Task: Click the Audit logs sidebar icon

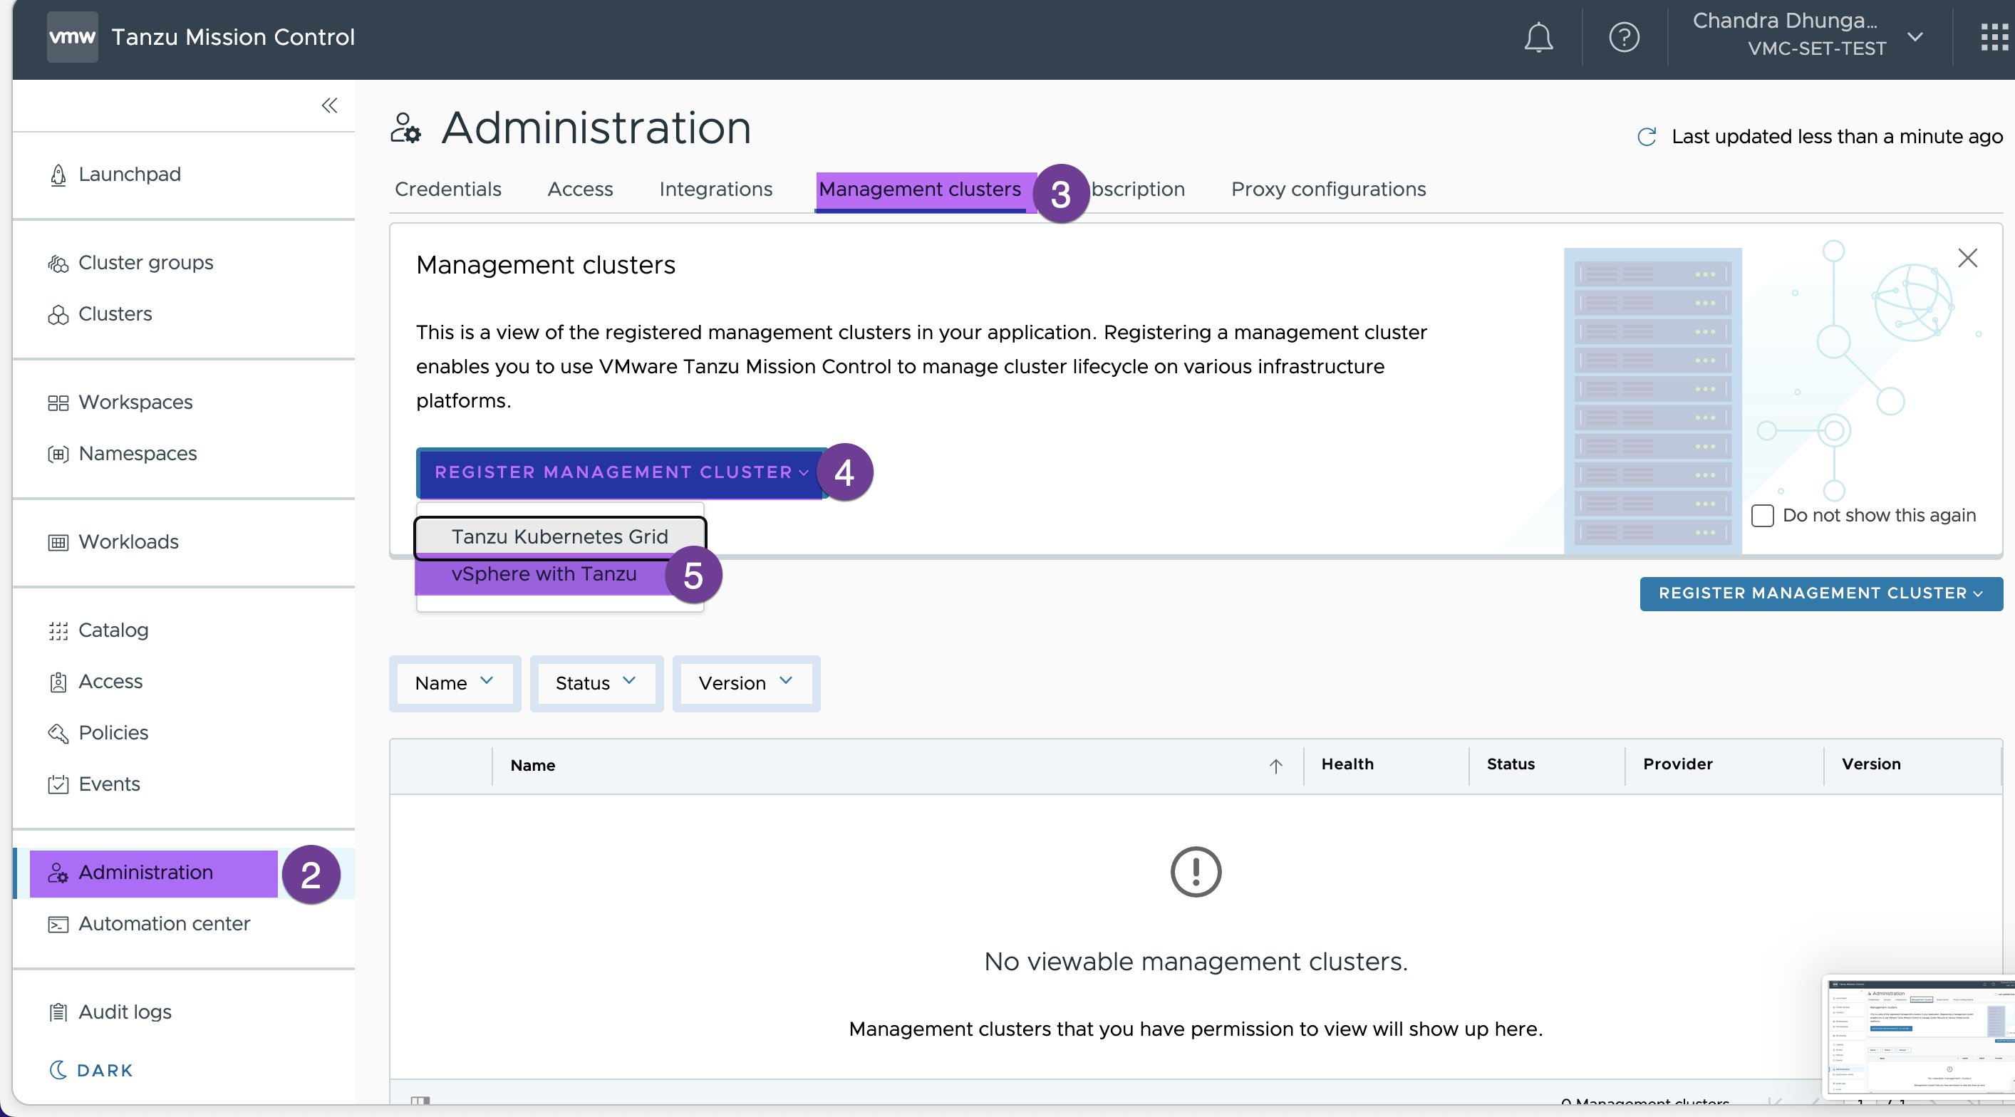Action: click(56, 1011)
